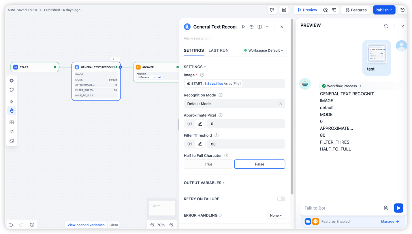The width and height of the screenshot is (412, 234).
Task: Set Half to Full Character to True
Action: pos(208,164)
